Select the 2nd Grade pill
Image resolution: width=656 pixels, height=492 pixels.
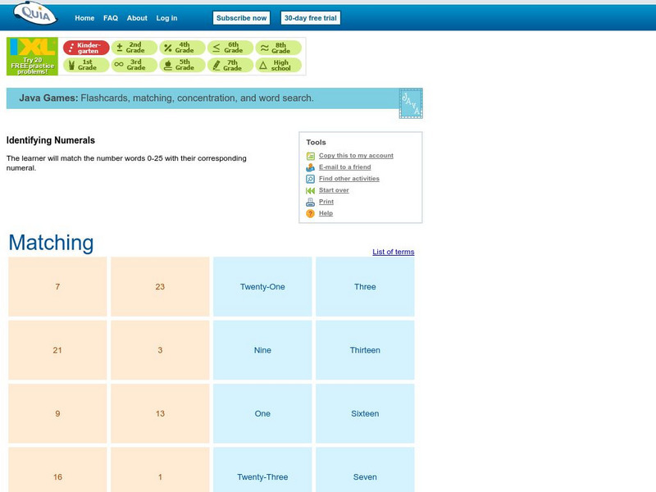pyautogui.click(x=134, y=48)
